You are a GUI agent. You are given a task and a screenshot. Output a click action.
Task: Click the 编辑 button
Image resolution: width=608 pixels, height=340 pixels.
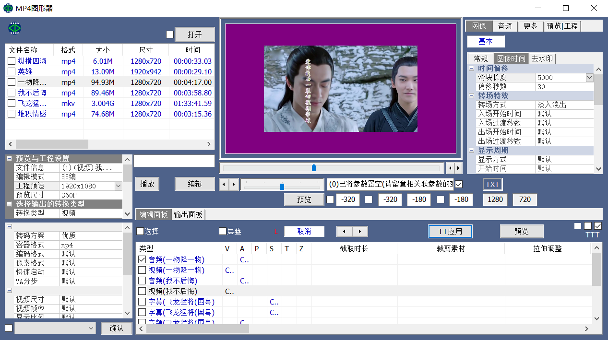tap(195, 184)
